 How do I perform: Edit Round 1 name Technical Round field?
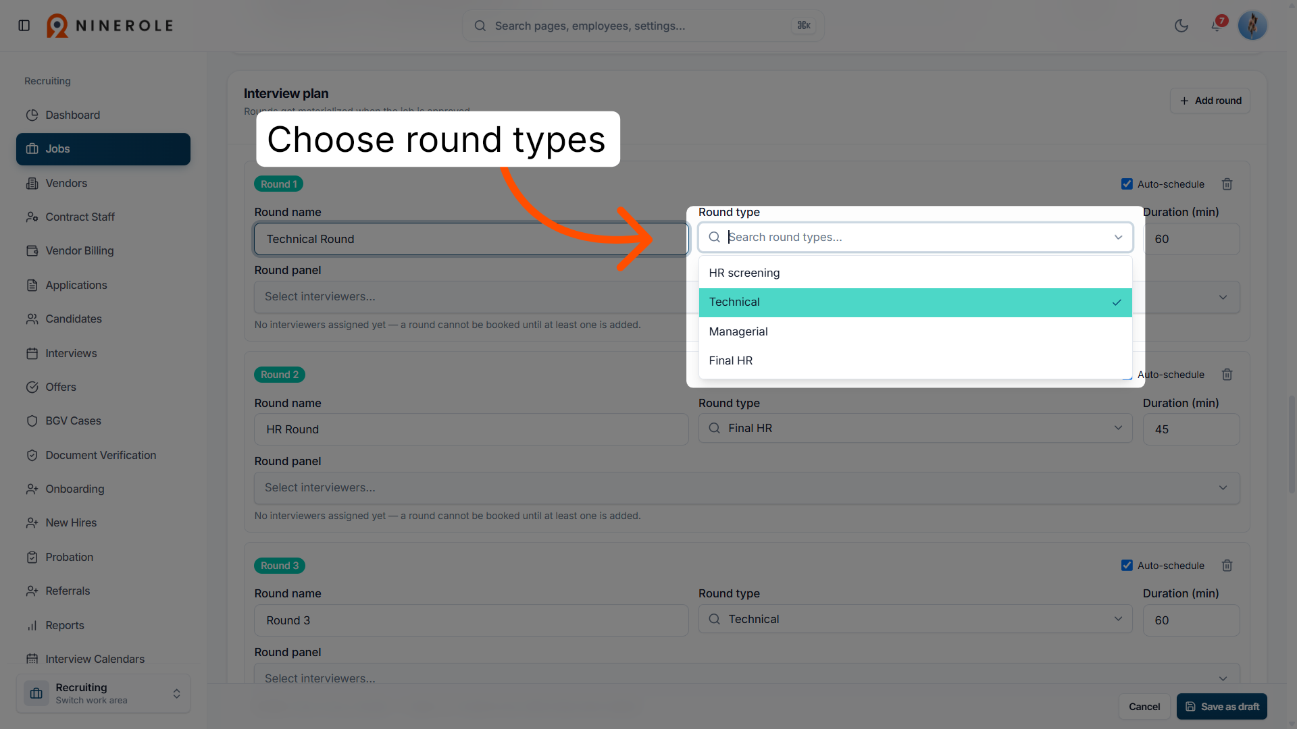click(x=472, y=239)
